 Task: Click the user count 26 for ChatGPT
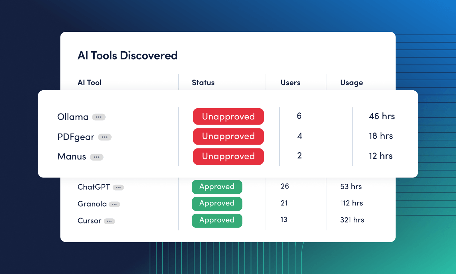pos(285,186)
